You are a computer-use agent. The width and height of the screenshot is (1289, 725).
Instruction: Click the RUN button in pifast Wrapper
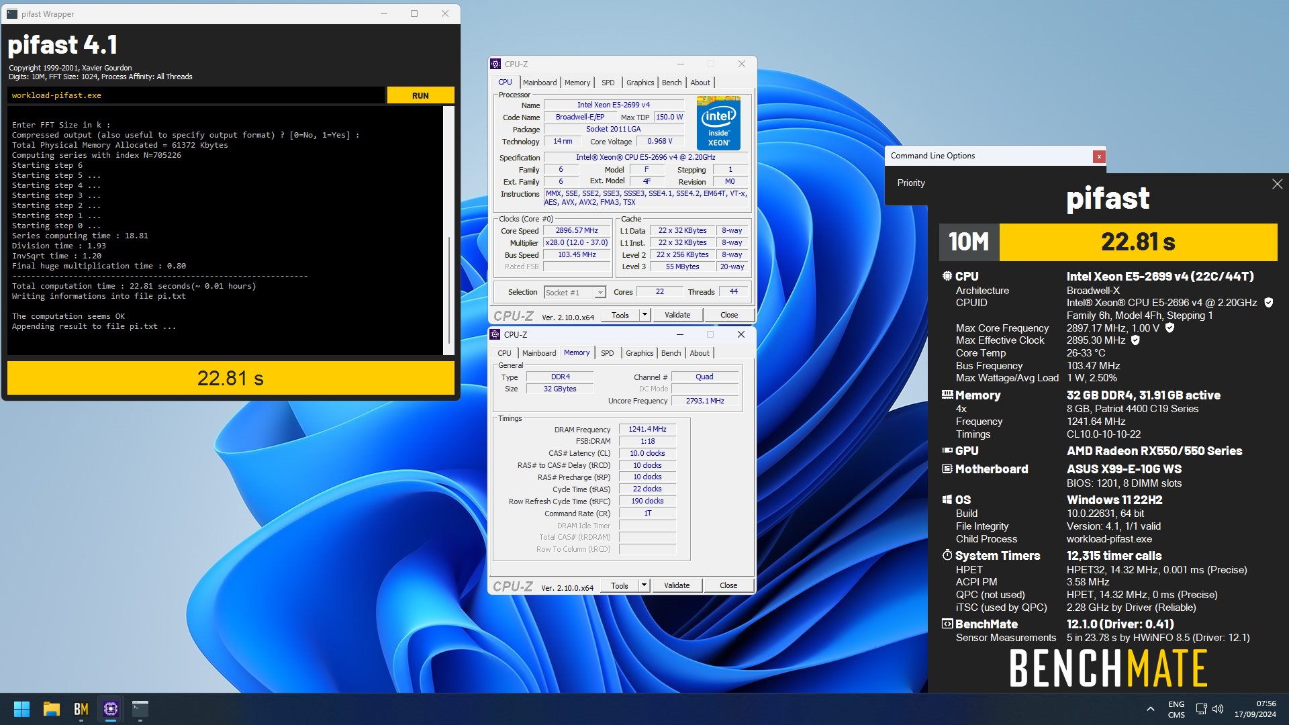pos(420,95)
